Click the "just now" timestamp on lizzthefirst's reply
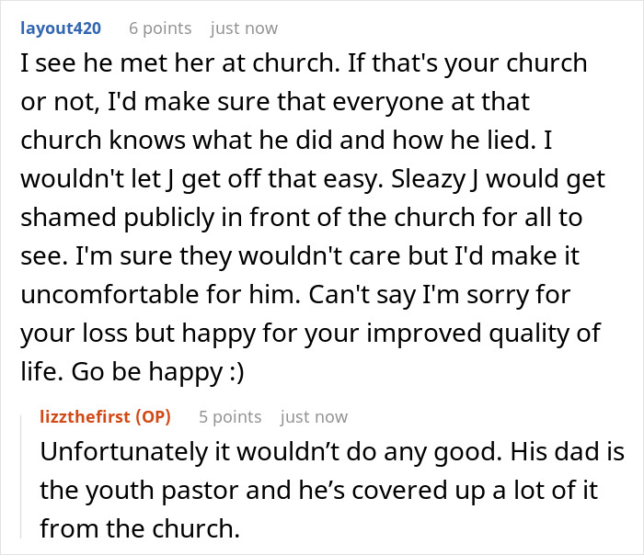This screenshot has width=644, height=555. (x=314, y=416)
